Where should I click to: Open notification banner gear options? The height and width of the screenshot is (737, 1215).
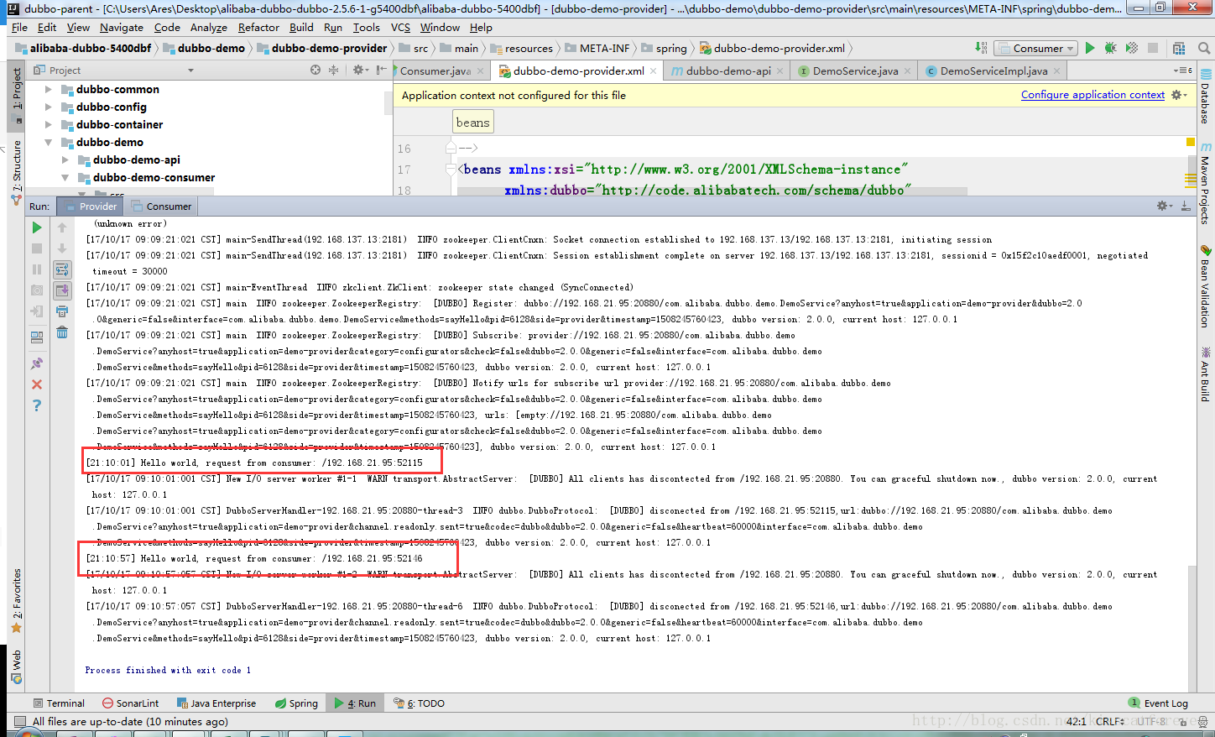click(x=1179, y=95)
